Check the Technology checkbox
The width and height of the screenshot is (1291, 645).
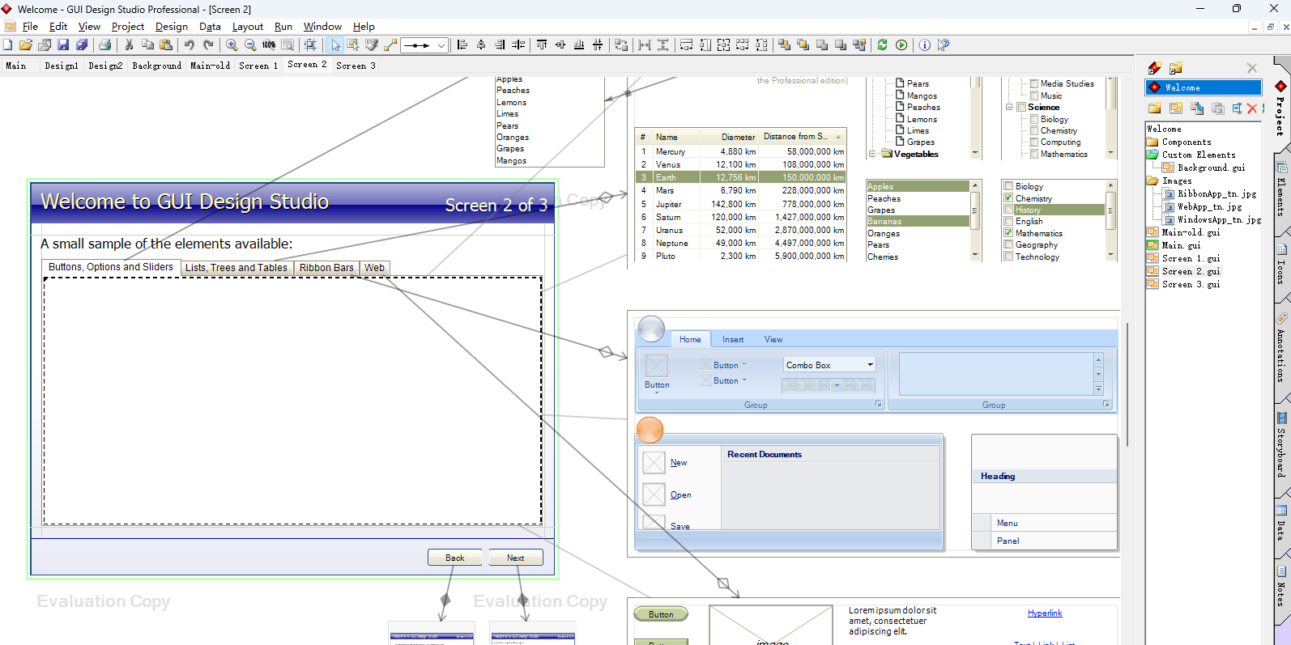1008,257
